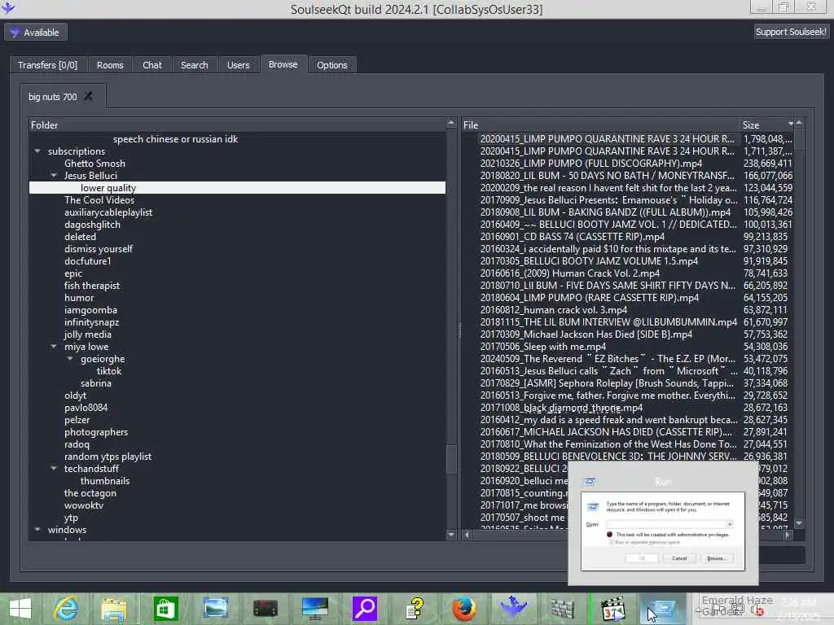834x625 pixels.
Task: Collapse the techandstuff folder
Action: pyautogui.click(x=54, y=468)
